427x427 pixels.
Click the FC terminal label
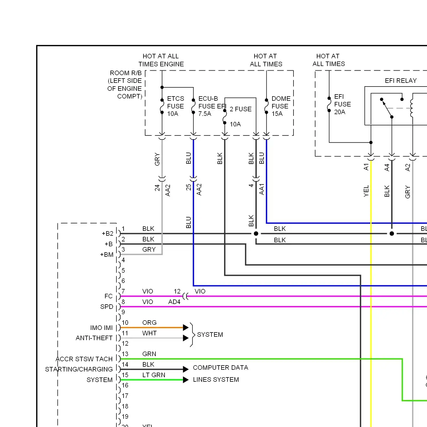(x=108, y=296)
